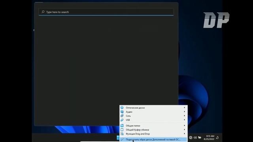Expand the arrow on the Общий буфер обмена row
The width and height of the screenshot is (253, 142).
point(185,130)
